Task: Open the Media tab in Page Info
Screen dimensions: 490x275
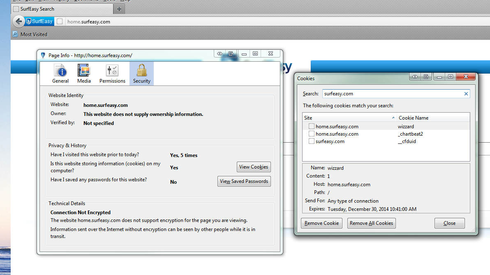Action: coord(84,74)
